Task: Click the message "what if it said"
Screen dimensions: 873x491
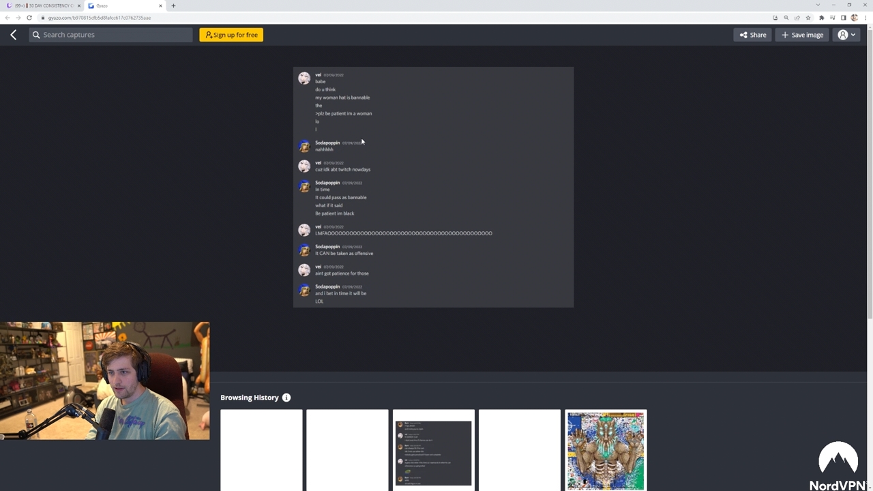Action: click(x=329, y=205)
